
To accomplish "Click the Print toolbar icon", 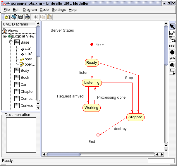I will (x=27, y=17).
